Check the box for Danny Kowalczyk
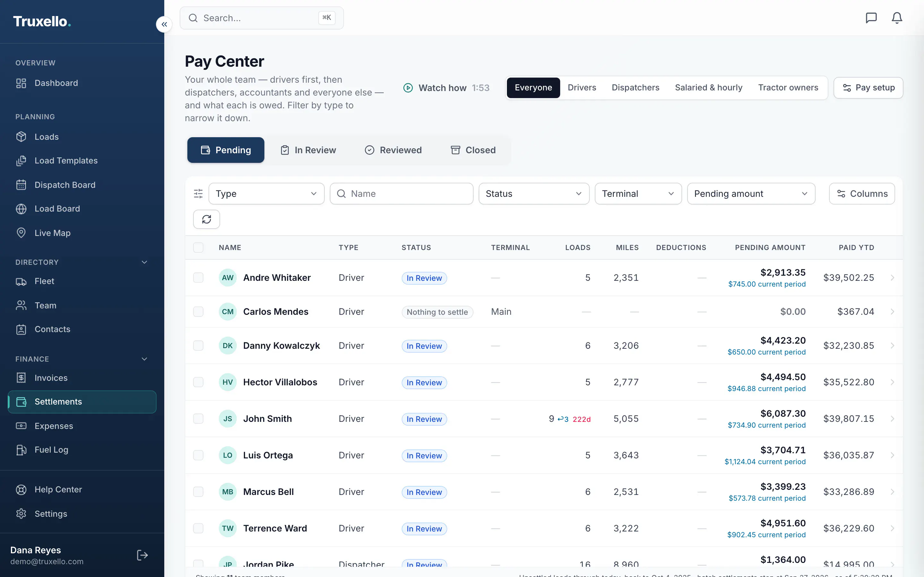 tap(198, 346)
